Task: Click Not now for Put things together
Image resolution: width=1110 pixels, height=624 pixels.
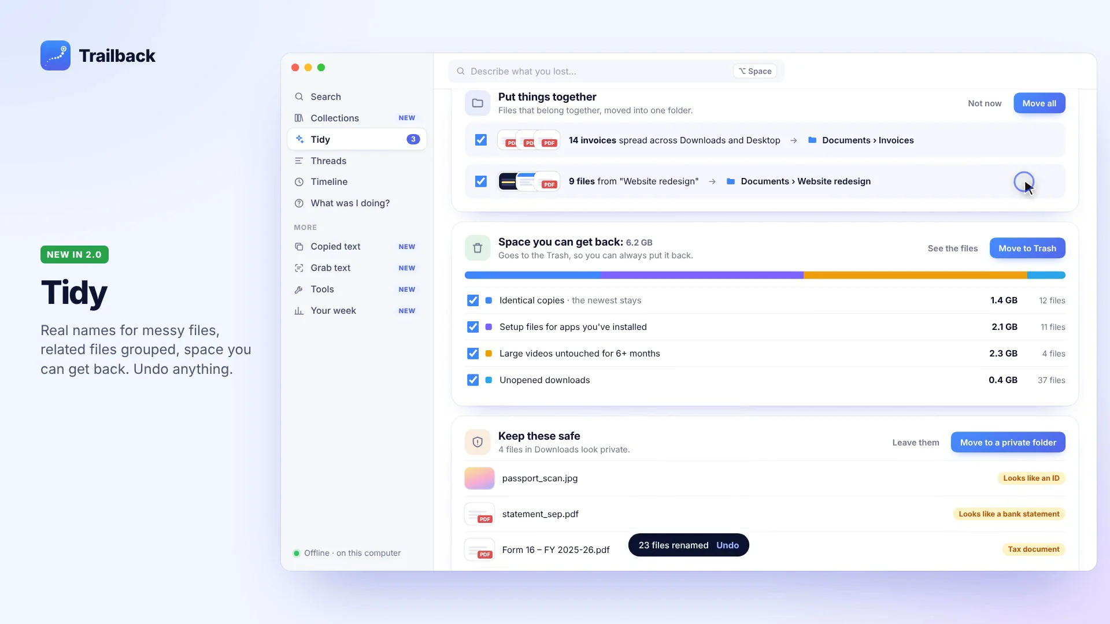Action: (x=985, y=103)
